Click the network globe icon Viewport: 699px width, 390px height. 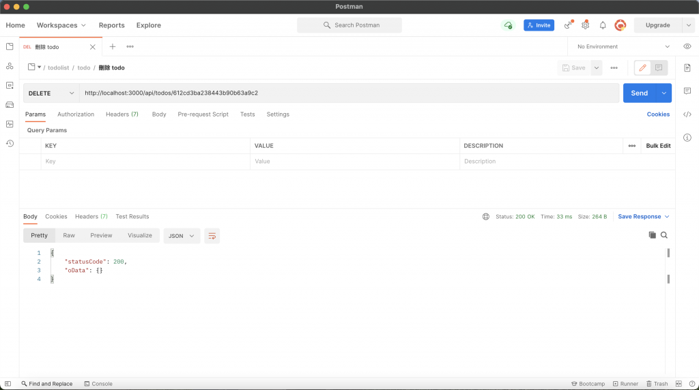click(x=485, y=216)
